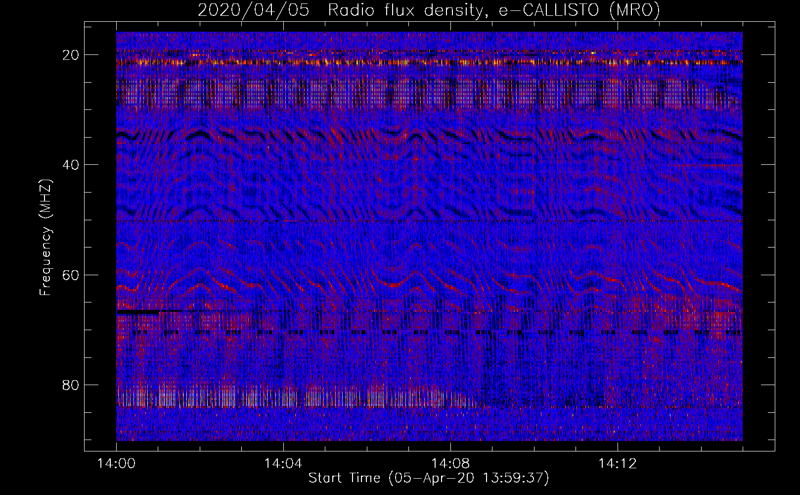Screen dimensions: 800x495
Task: Click the plot title "Radio flux density, e-CALLISTO (MRO)"
Action: 494,10
